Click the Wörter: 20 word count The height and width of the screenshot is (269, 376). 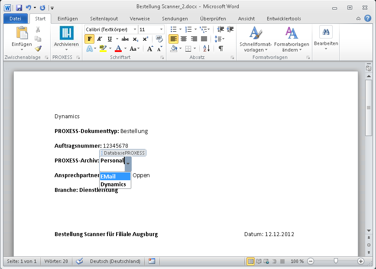[x=56, y=261]
